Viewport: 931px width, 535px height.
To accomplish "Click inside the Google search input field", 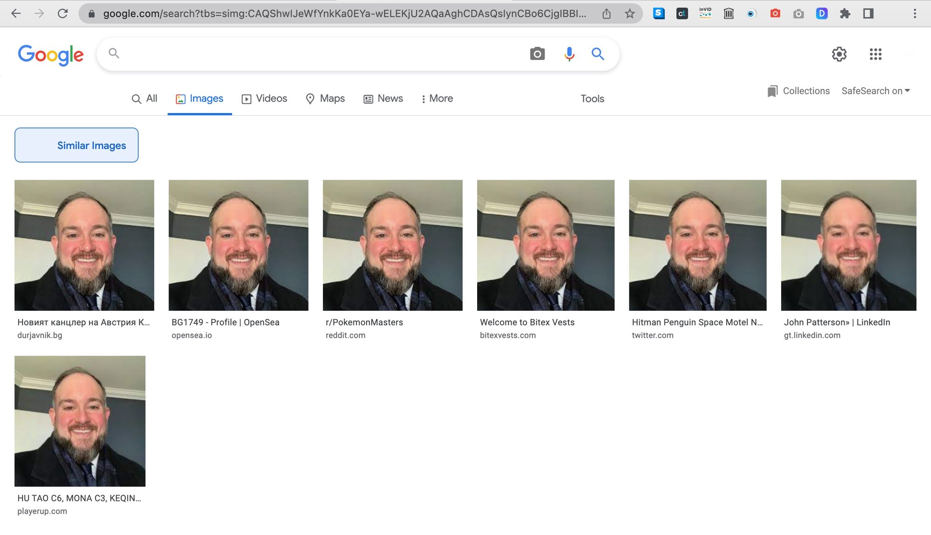I will pyautogui.click(x=317, y=54).
